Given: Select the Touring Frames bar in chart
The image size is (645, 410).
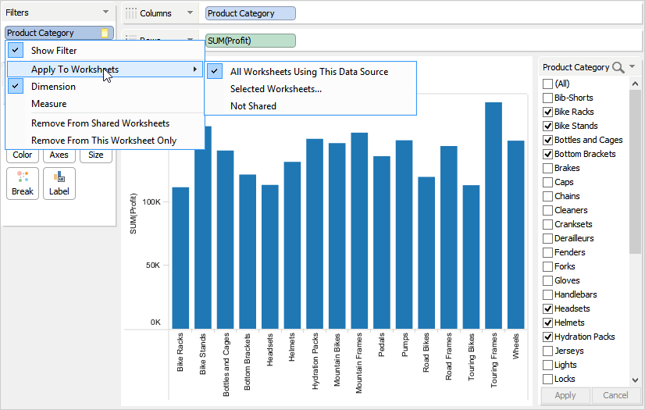Looking at the screenshot, I should [x=494, y=216].
